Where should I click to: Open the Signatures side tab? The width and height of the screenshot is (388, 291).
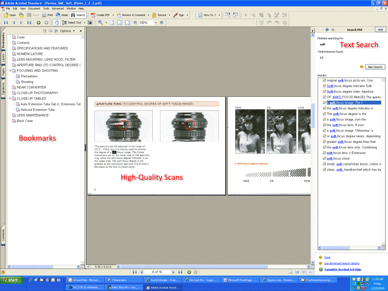[x=3, y=89]
